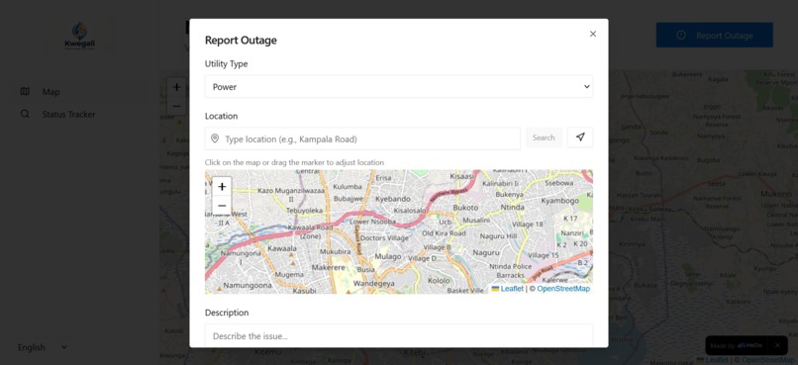Image resolution: width=798 pixels, height=365 pixels.
Task: Click Kawaala label on dialog map
Action: (x=282, y=249)
